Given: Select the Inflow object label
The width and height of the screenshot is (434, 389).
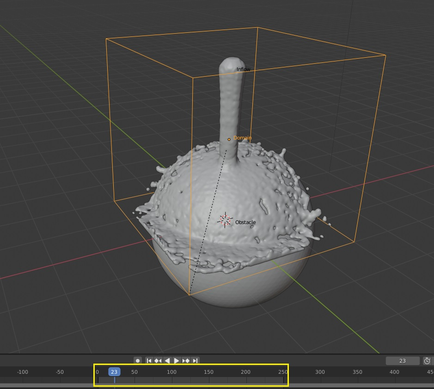Looking at the screenshot, I should [243, 69].
